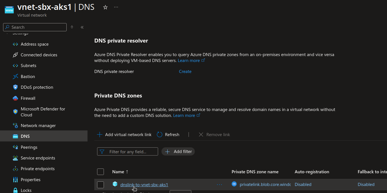387x193 pixels.
Task: Open Service endpoints
Action: pos(38,158)
